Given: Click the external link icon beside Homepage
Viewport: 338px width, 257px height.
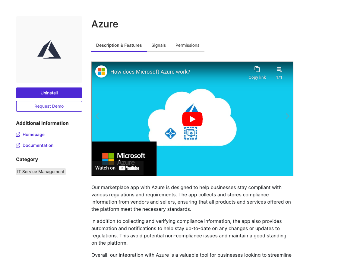Looking at the screenshot, I should (x=18, y=134).
